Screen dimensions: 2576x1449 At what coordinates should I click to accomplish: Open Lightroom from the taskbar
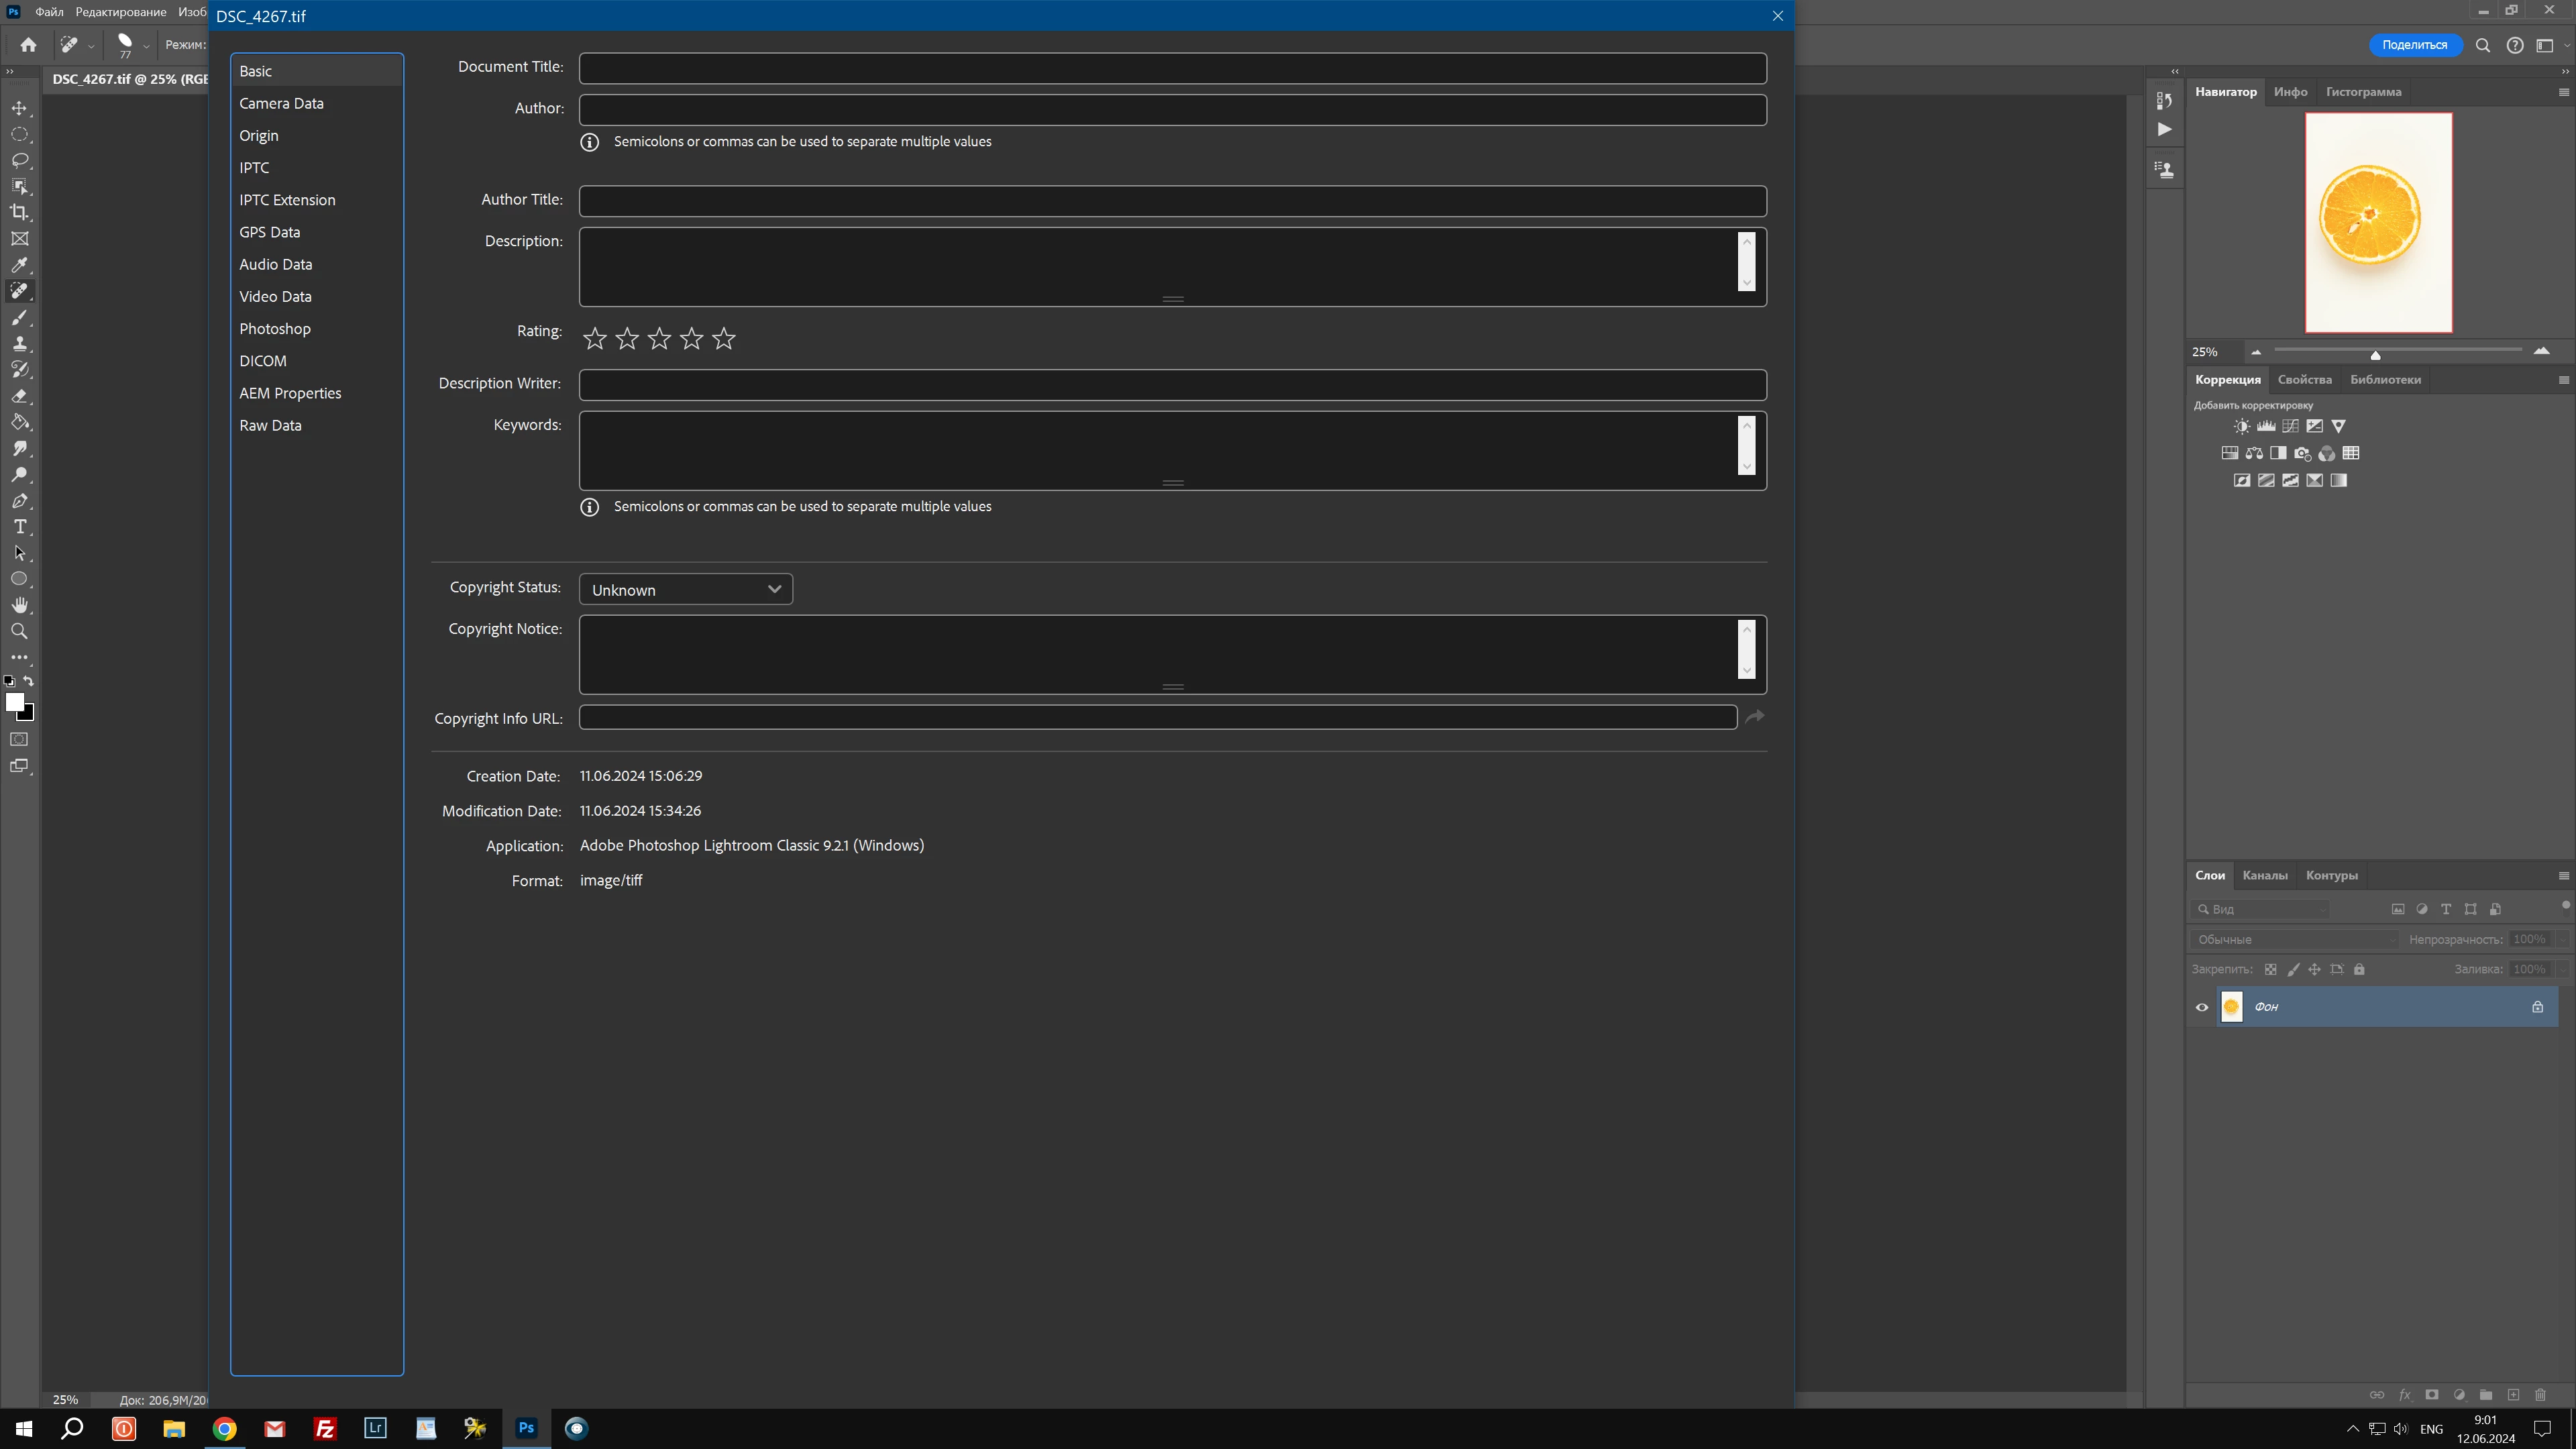pyautogui.click(x=375, y=1428)
